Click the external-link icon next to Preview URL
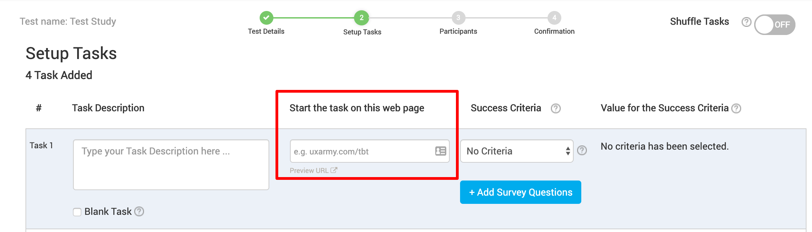The width and height of the screenshot is (812, 232). click(x=334, y=170)
